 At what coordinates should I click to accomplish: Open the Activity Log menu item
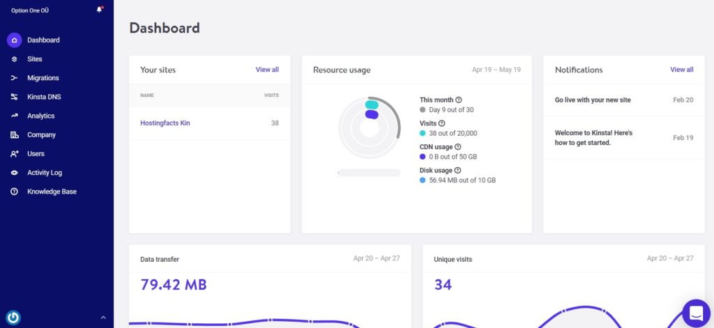coord(45,173)
